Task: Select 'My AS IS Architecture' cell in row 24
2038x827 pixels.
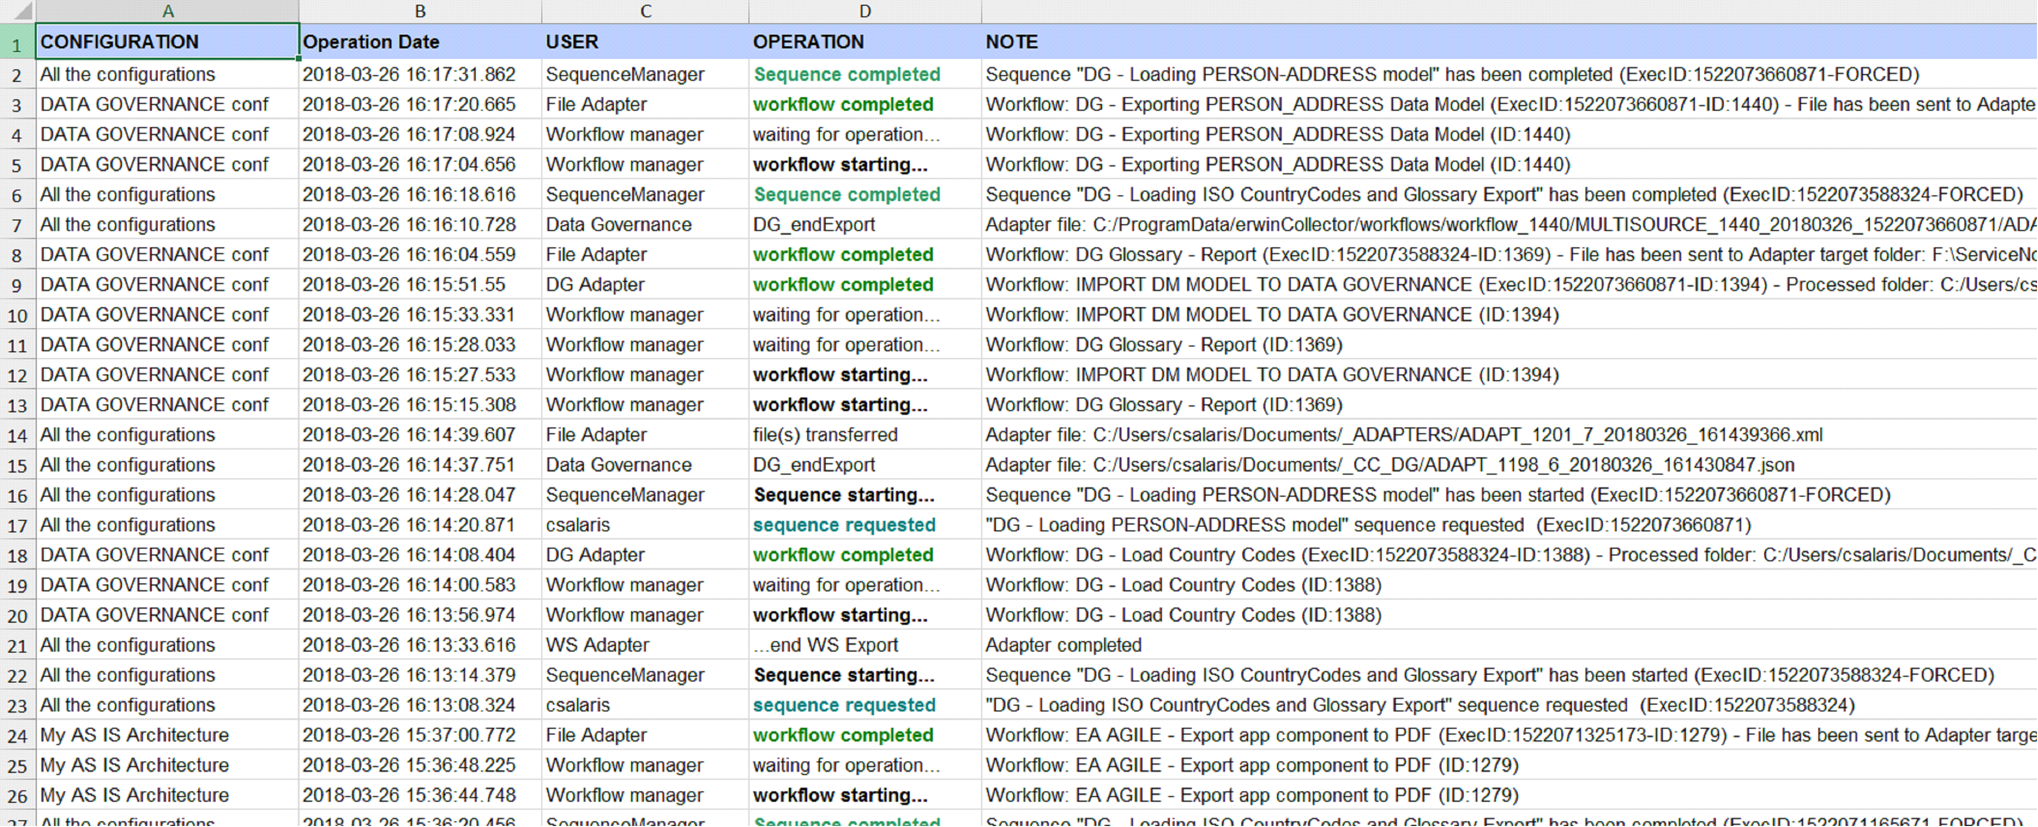Action: pyautogui.click(x=135, y=735)
